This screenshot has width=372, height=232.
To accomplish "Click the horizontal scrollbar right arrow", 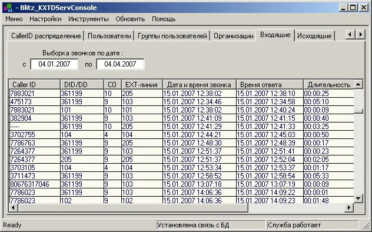I will 348,208.
